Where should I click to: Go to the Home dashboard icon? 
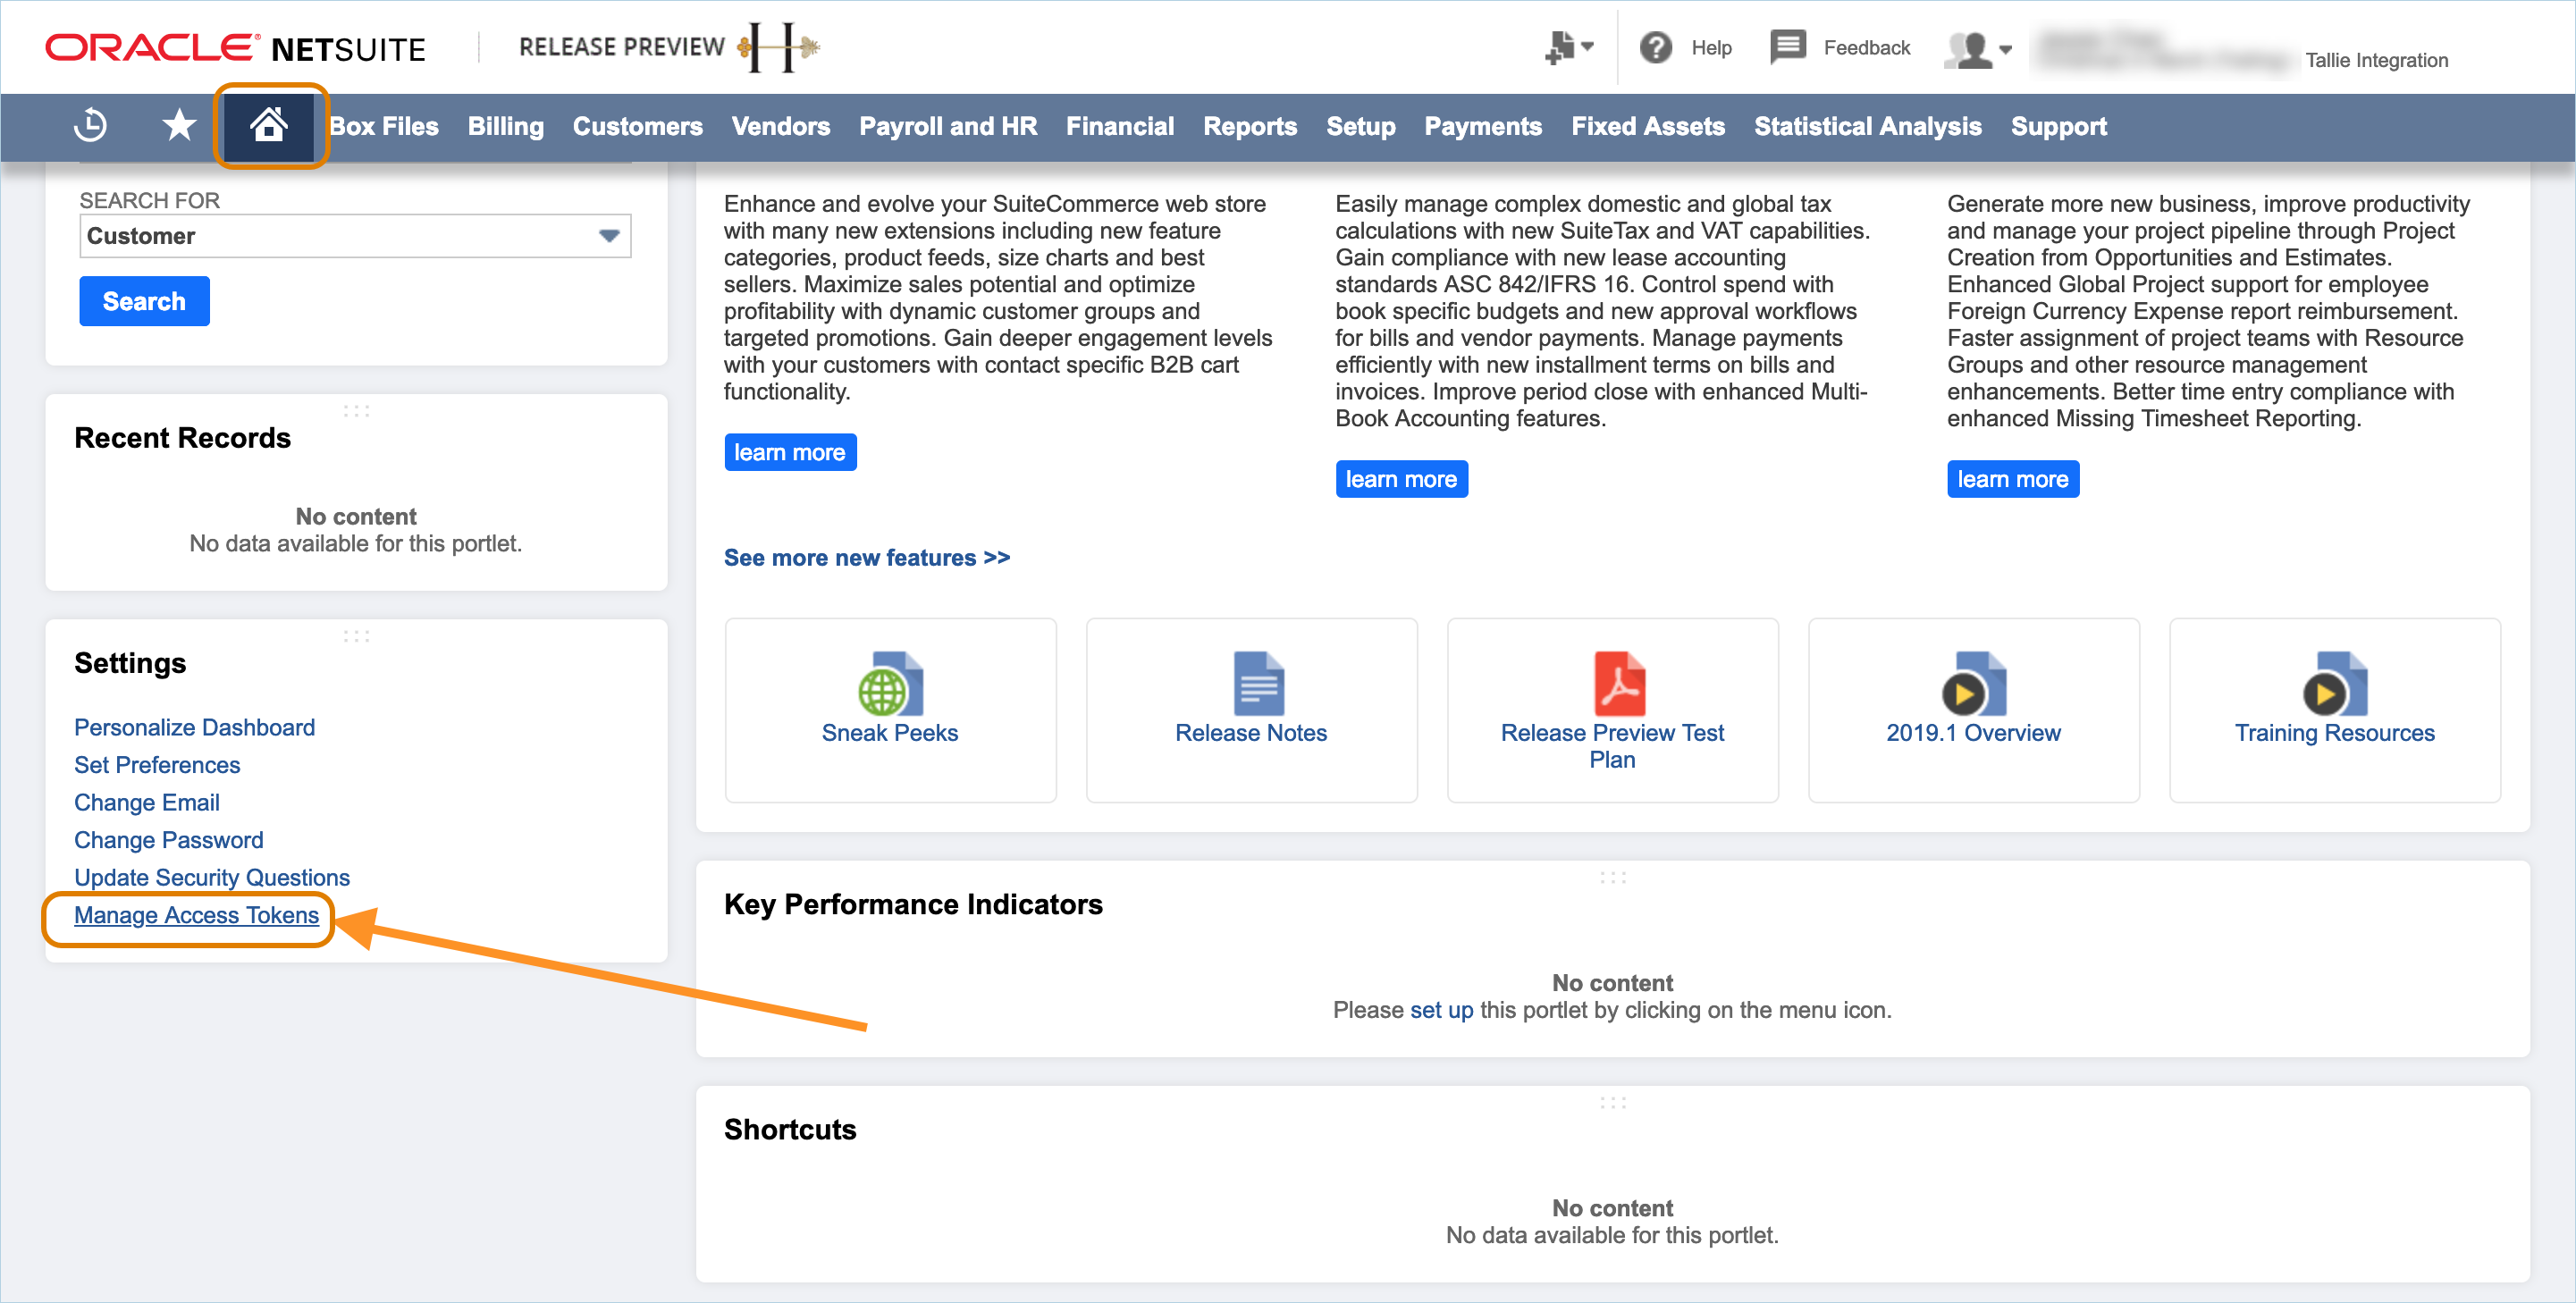click(269, 126)
